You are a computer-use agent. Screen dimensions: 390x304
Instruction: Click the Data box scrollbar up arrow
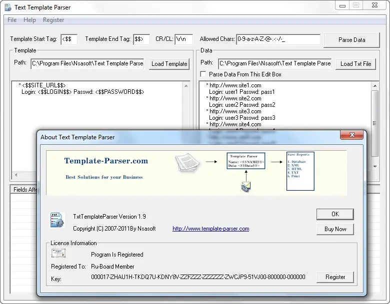(375, 86)
